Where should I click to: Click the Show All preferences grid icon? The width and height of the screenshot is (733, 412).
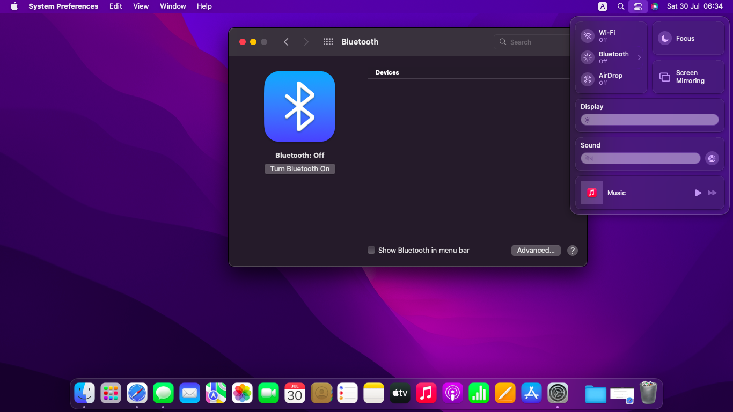(x=328, y=42)
